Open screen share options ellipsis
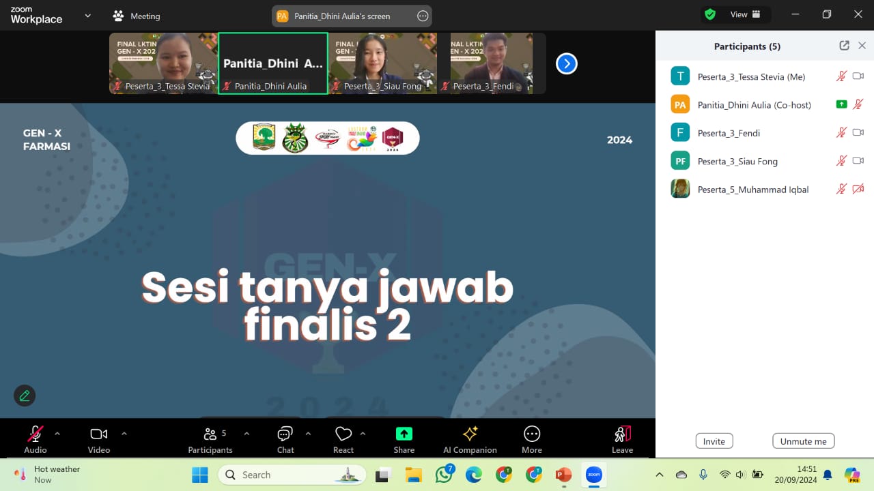The width and height of the screenshot is (874, 491). (423, 16)
